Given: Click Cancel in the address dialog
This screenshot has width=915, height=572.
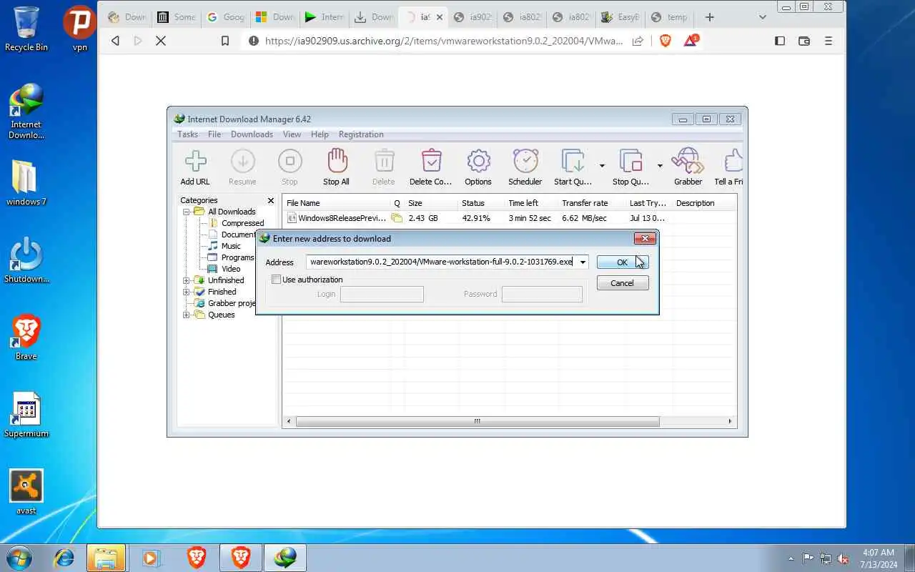Looking at the screenshot, I should (x=622, y=283).
